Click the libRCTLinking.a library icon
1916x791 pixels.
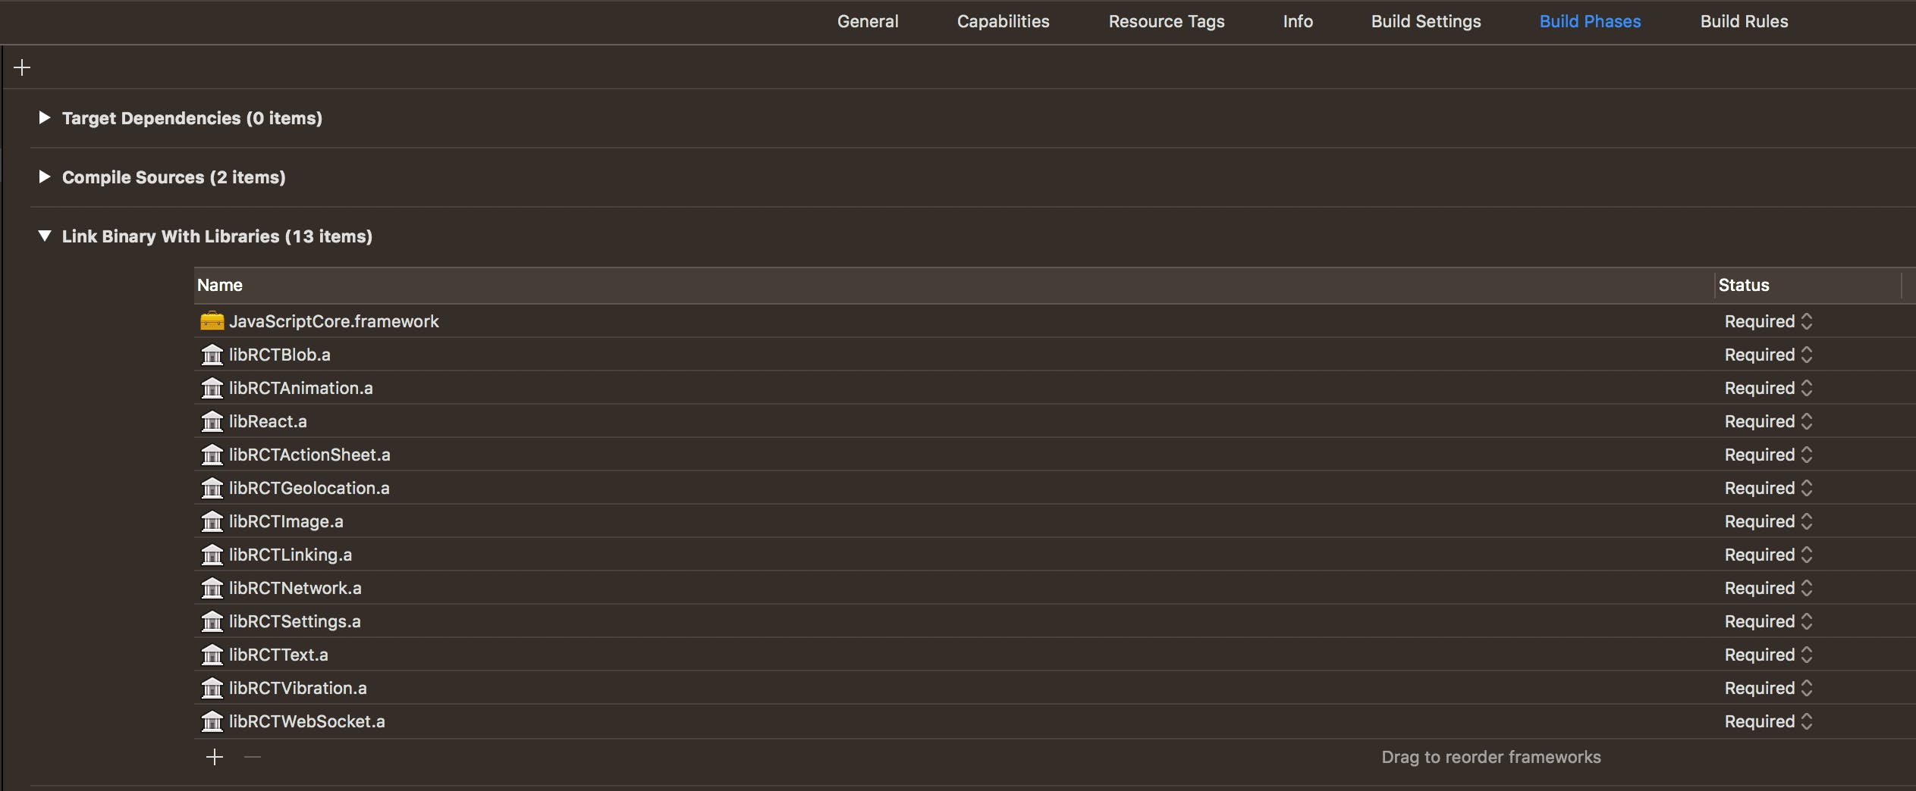(x=212, y=555)
